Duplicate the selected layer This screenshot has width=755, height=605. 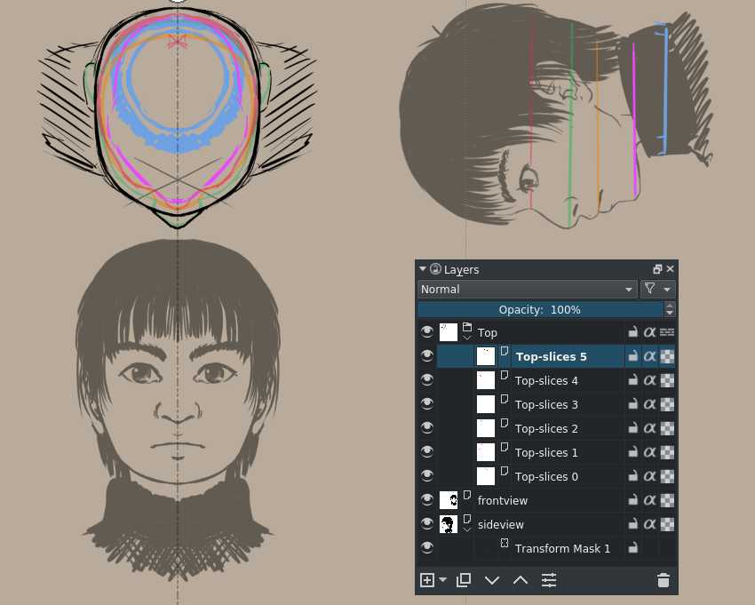[463, 580]
